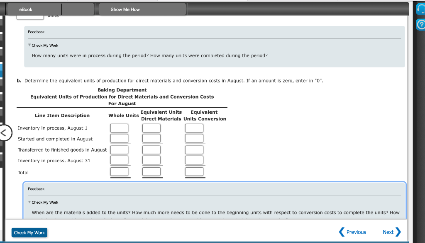Click the question mark help icon
Viewport: 425px width, 243px height.
(421, 25)
